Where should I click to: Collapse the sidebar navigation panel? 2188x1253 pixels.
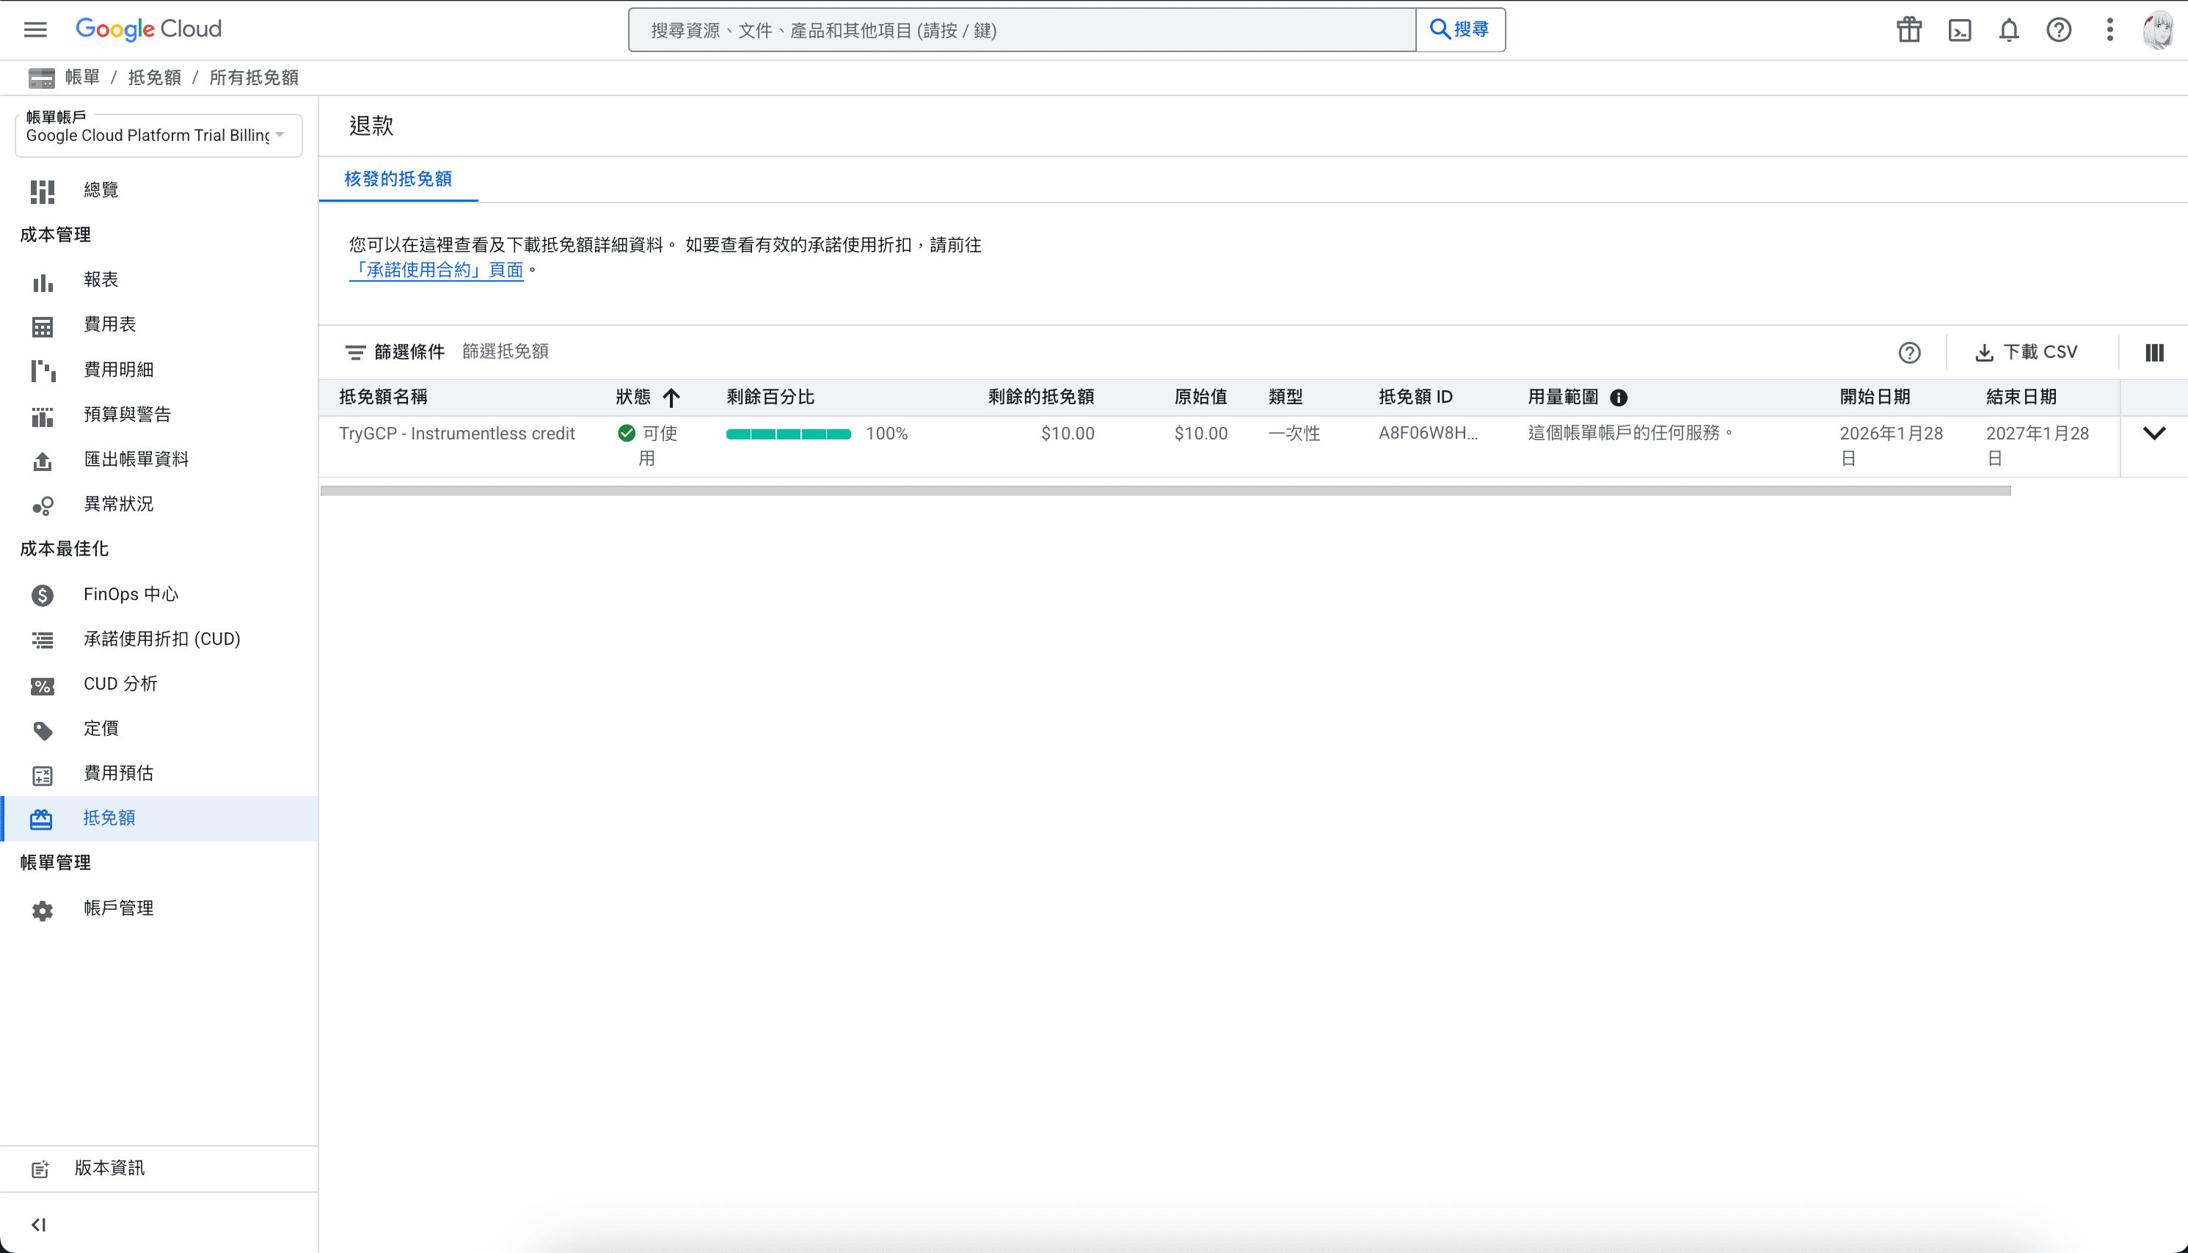pos(39,1224)
